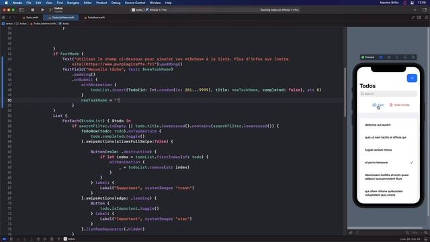
Task: Run the project with play button
Action: click(x=42, y=10)
